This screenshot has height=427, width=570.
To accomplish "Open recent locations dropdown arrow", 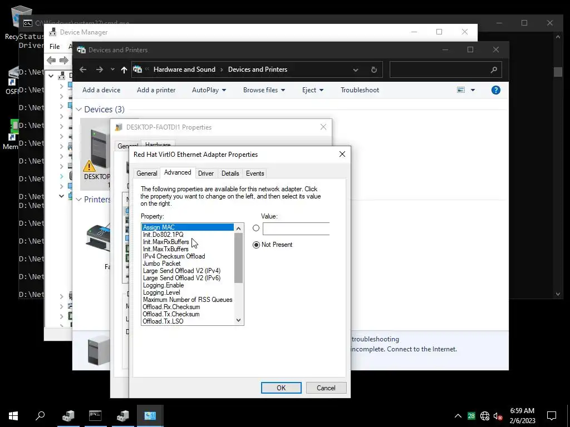I will [x=112, y=69].
